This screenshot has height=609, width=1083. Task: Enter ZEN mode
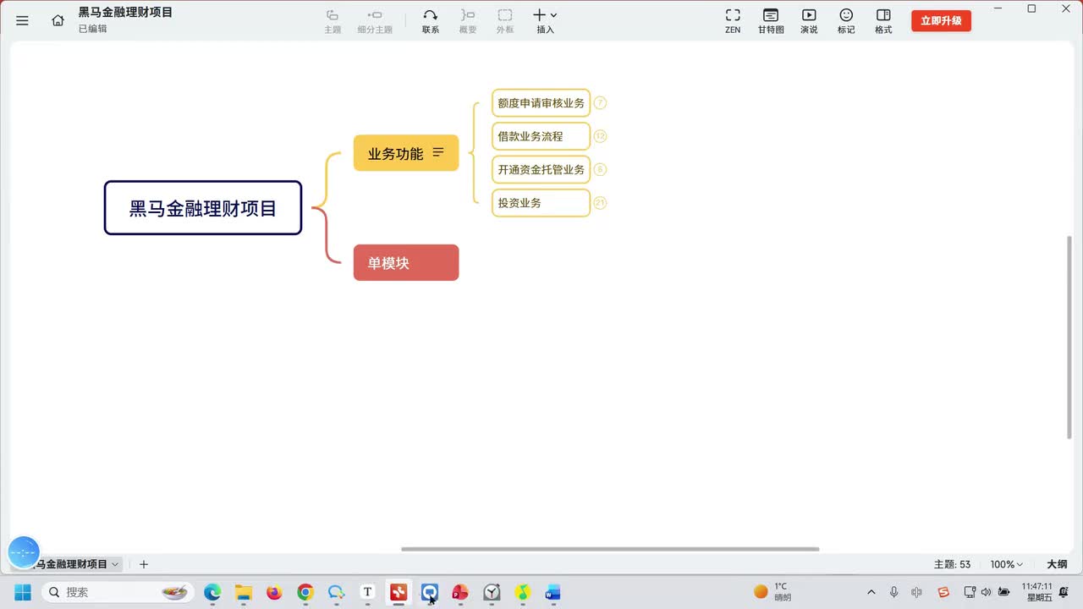[x=733, y=21]
